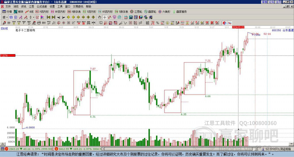
Task: Click the keyboard icon in status bar
Action: pos(2,149)
